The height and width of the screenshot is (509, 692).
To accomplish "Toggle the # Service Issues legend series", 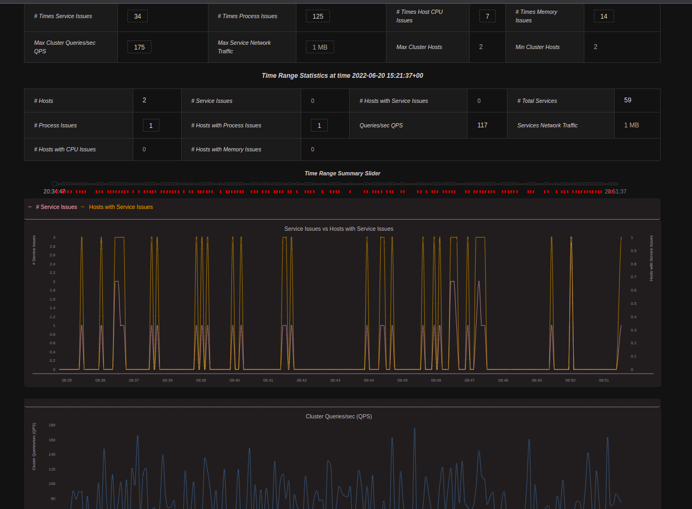I will coord(52,207).
